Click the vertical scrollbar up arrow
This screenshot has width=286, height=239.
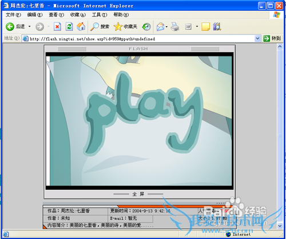[280, 46]
